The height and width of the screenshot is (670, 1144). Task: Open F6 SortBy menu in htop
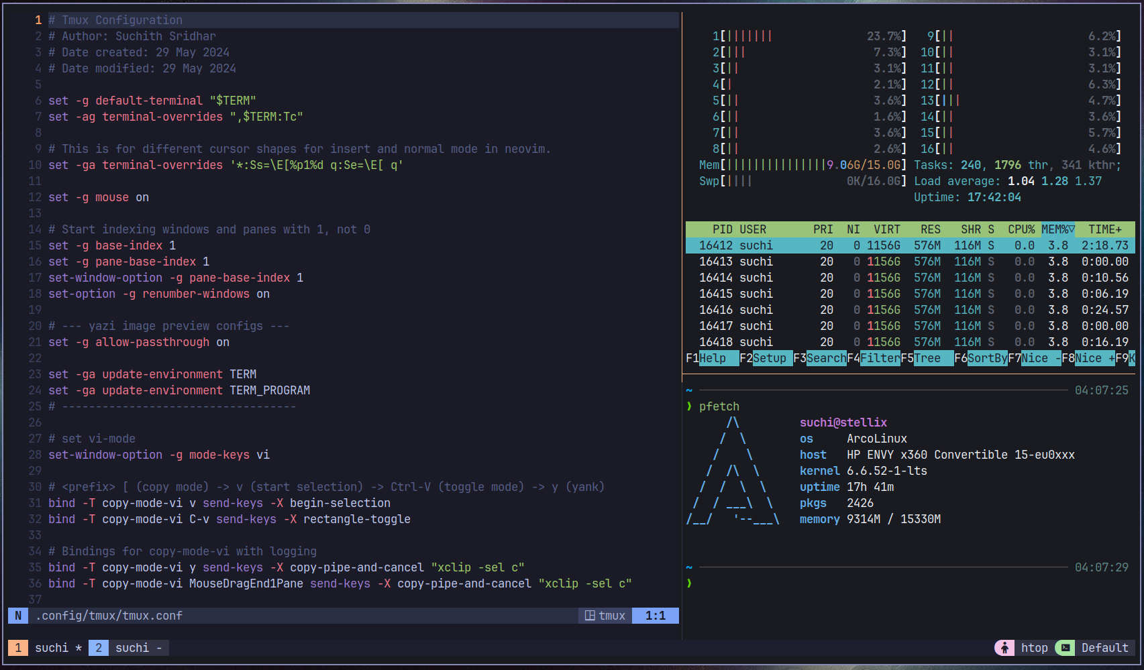981,358
